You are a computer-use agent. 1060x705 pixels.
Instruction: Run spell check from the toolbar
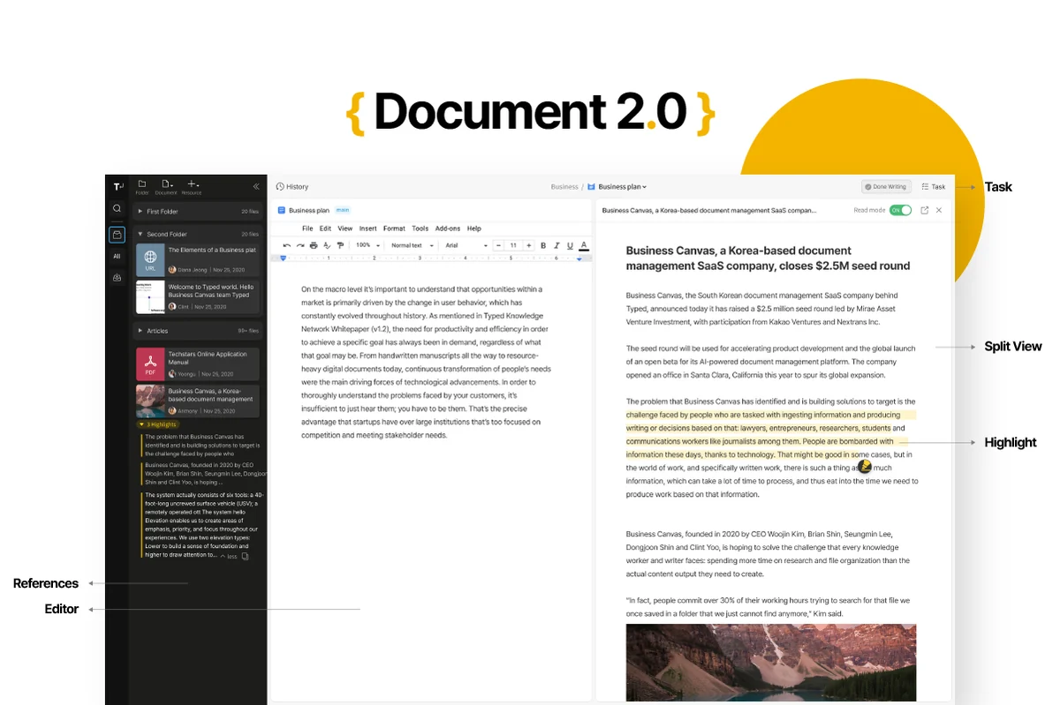coord(327,245)
